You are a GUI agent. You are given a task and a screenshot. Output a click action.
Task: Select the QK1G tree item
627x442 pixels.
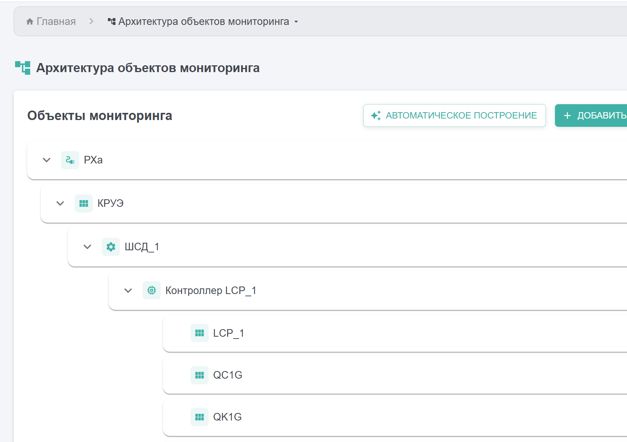(x=395, y=417)
